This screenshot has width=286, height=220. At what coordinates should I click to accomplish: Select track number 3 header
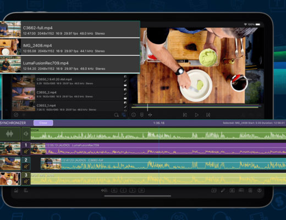coord(26,175)
